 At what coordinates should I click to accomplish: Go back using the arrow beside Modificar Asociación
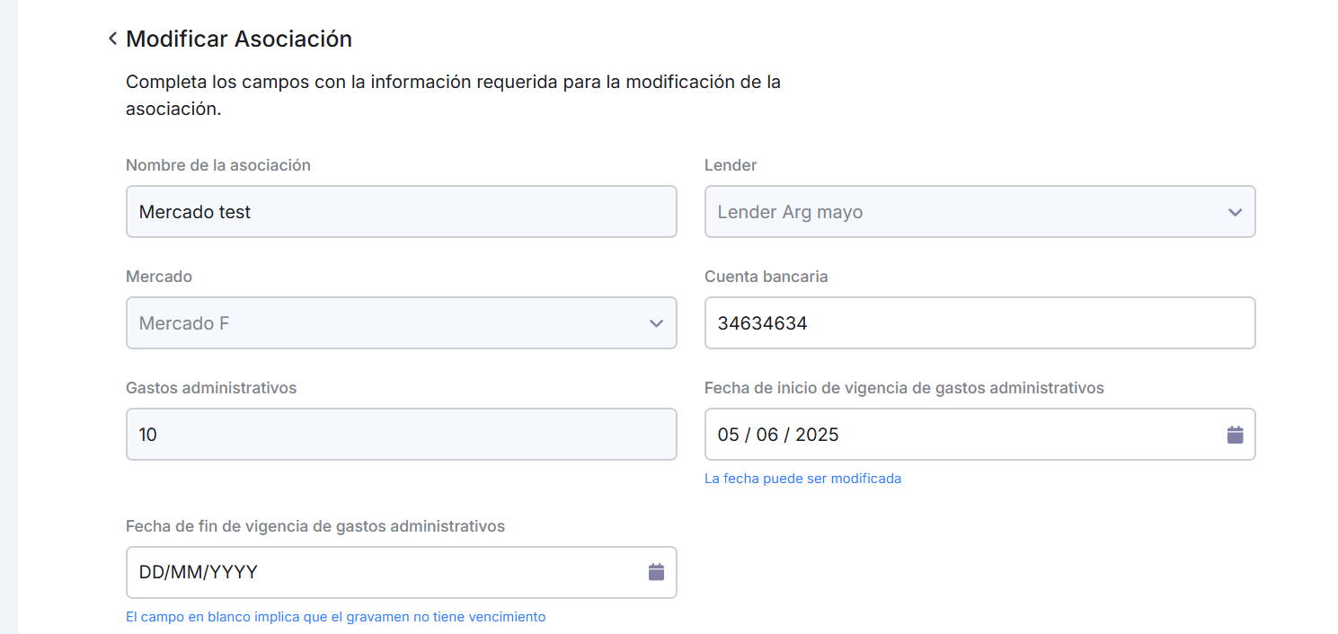pos(112,39)
